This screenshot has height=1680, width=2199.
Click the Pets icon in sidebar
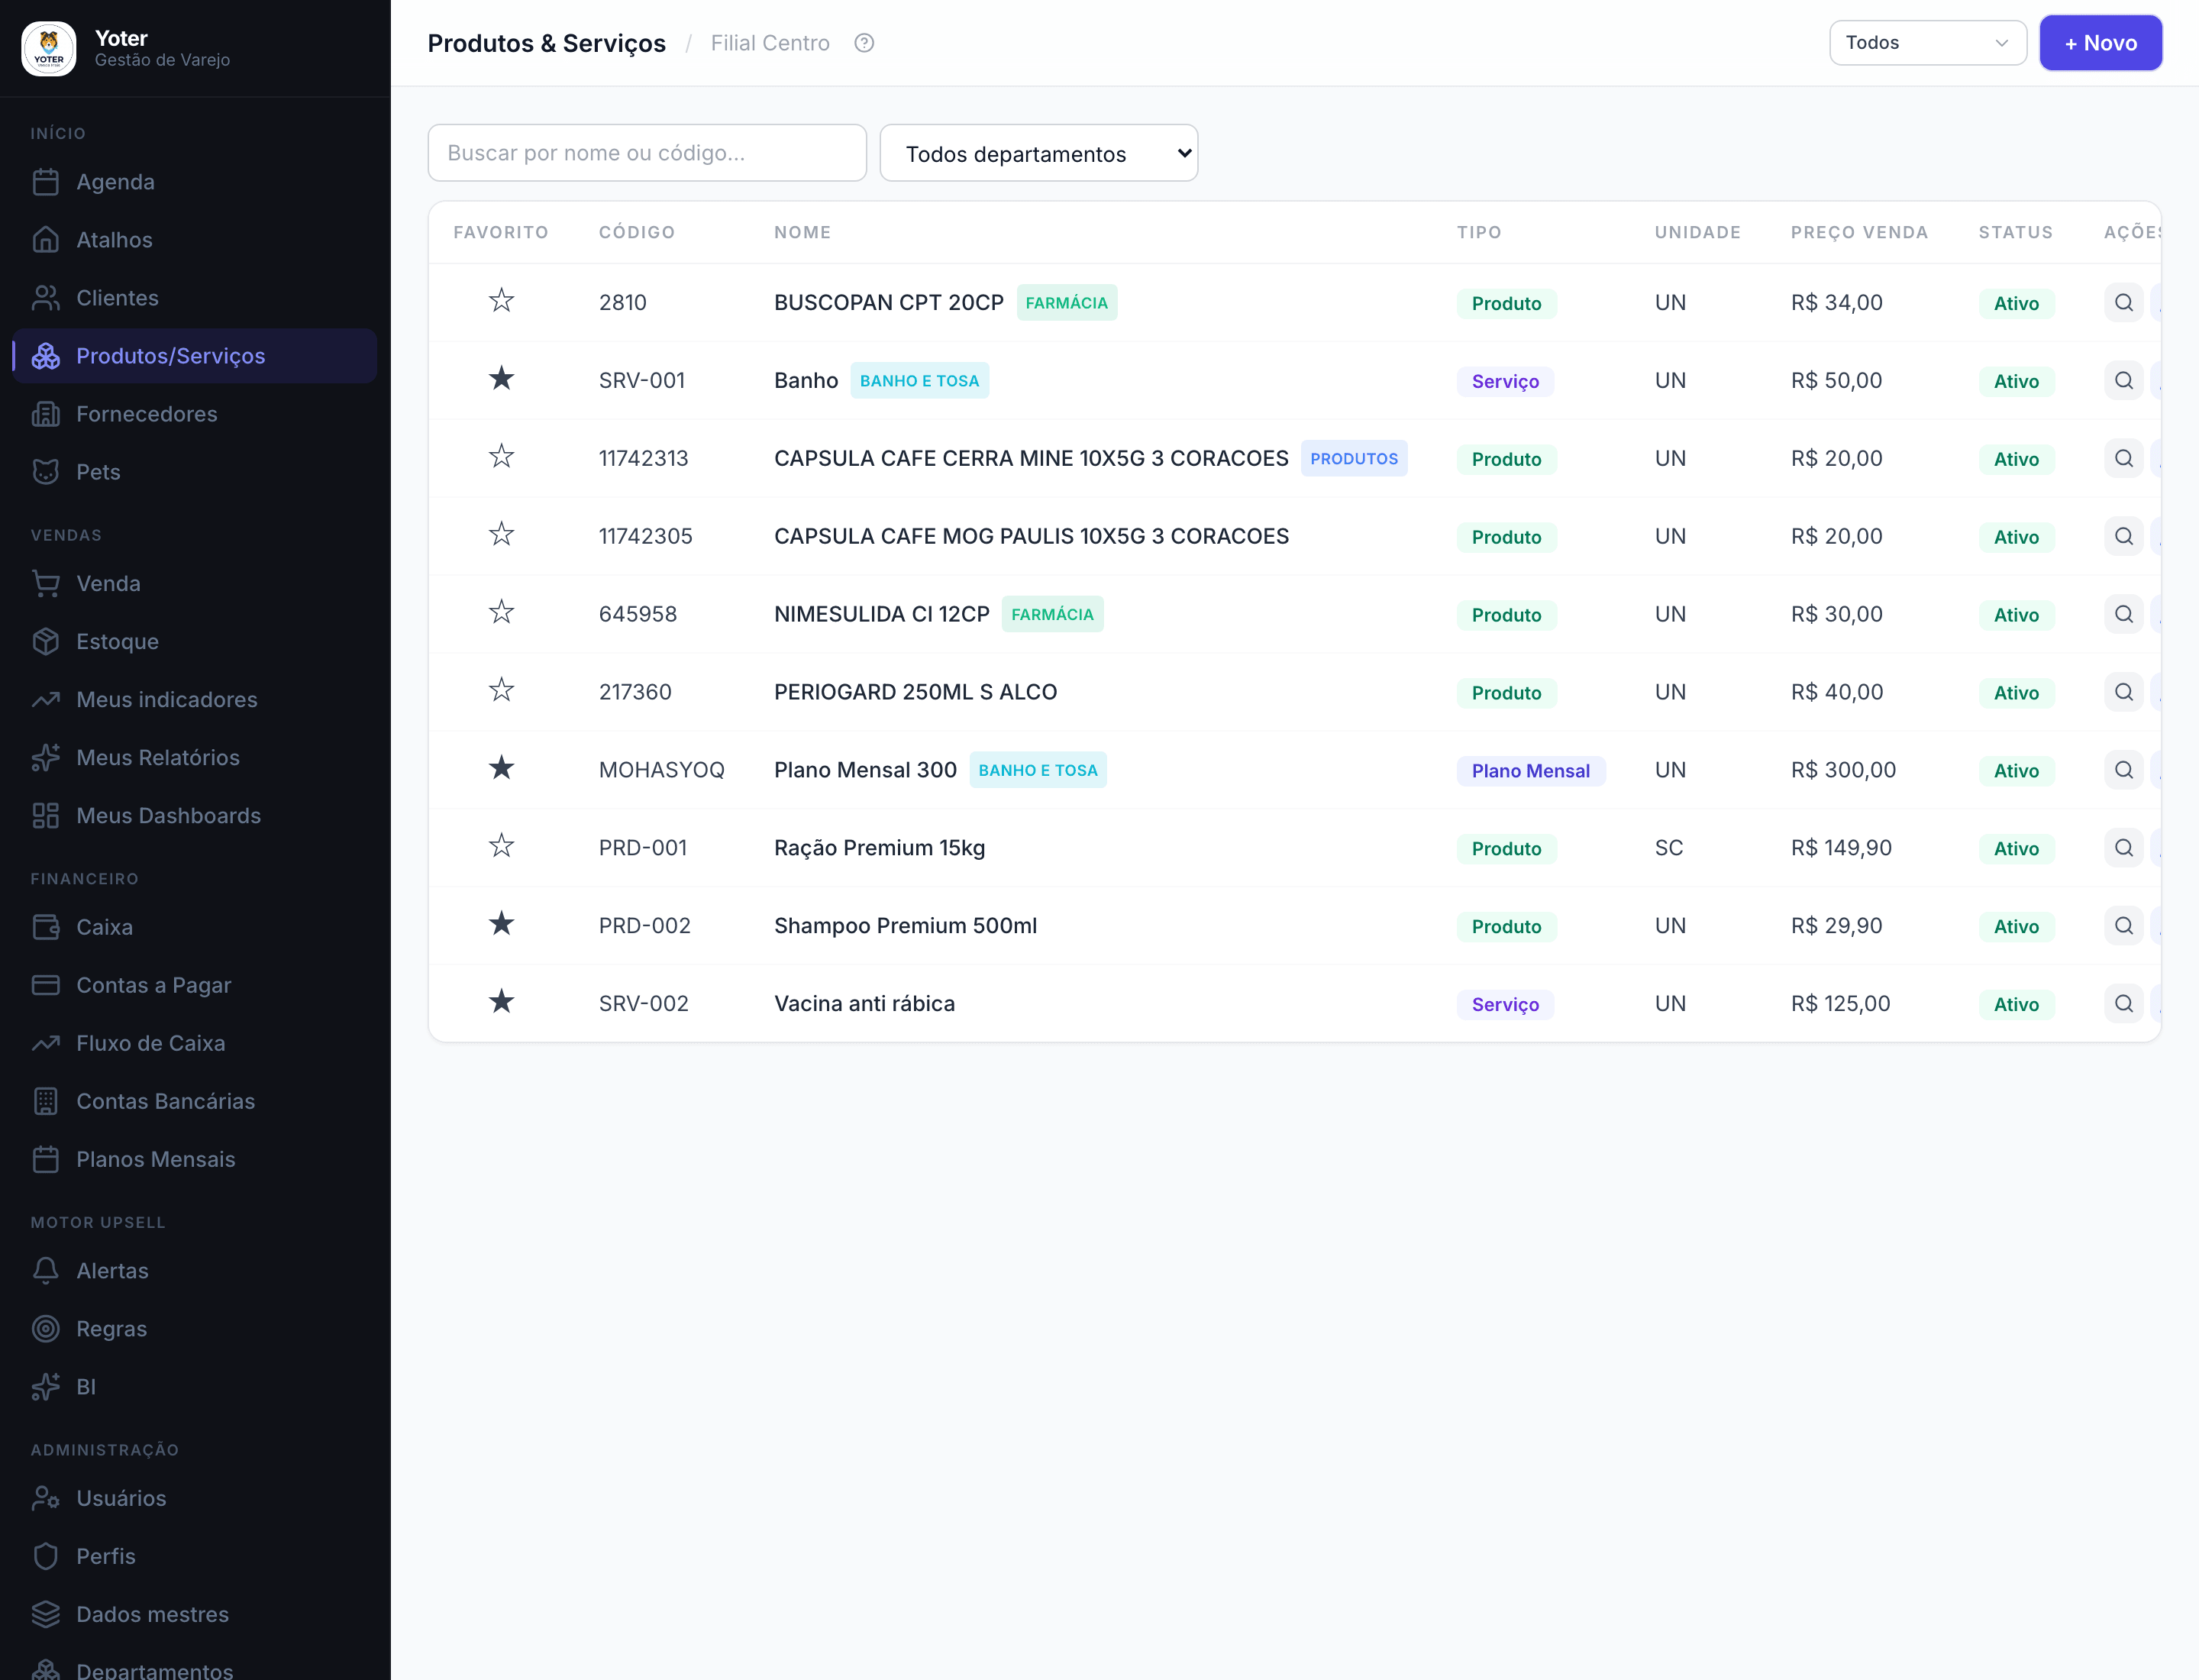46,472
